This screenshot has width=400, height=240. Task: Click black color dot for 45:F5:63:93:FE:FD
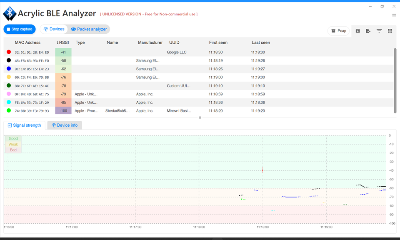pos(9,60)
